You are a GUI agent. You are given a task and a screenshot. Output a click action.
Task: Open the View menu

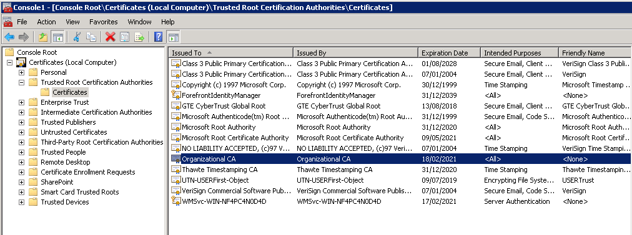coord(72,22)
